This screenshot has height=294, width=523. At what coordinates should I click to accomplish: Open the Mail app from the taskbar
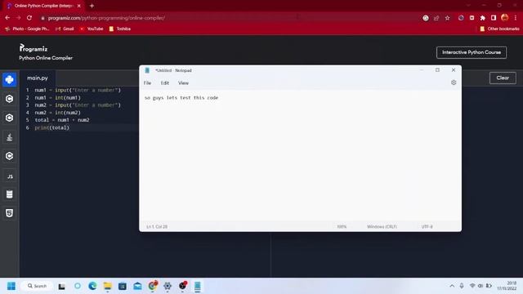pyautogui.click(x=137, y=286)
